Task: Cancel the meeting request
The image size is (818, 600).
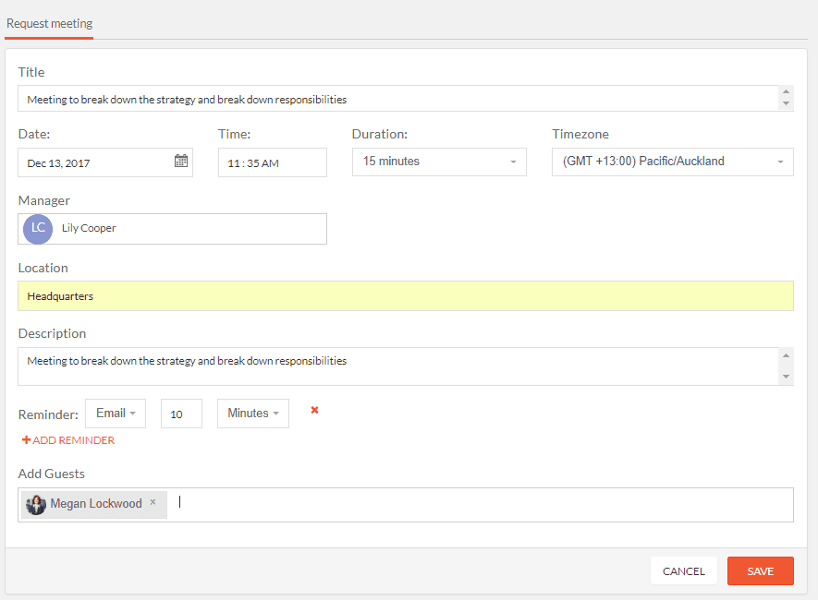Action: coord(683,570)
